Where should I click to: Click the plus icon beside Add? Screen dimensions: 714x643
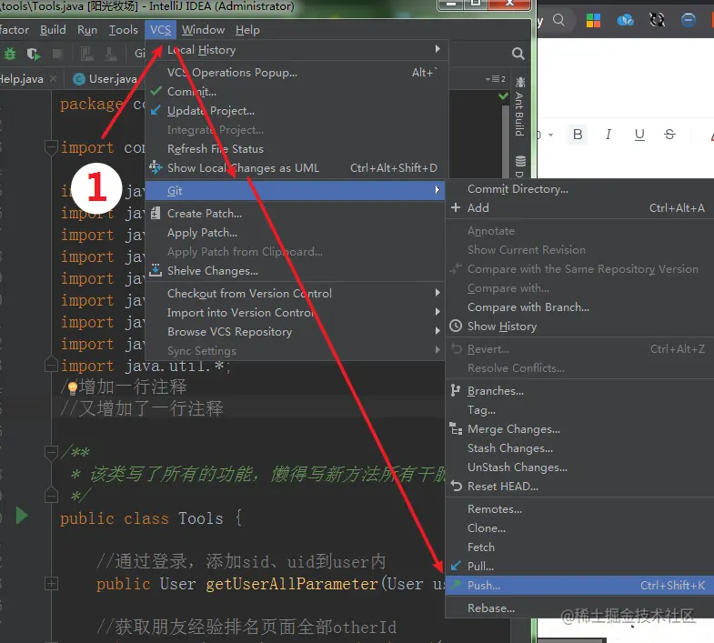456,207
